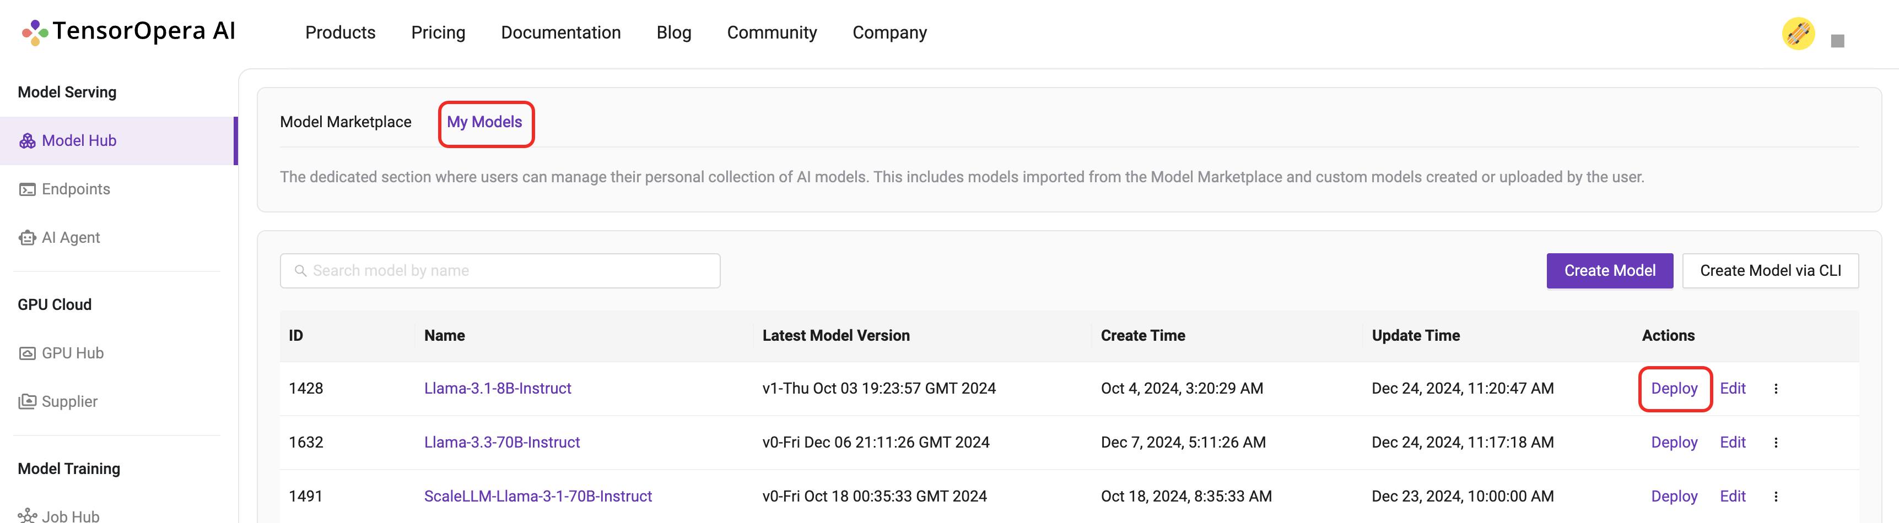Image resolution: width=1899 pixels, height=523 pixels.
Task: Click the Endpoints terminal icon
Action: click(x=27, y=189)
